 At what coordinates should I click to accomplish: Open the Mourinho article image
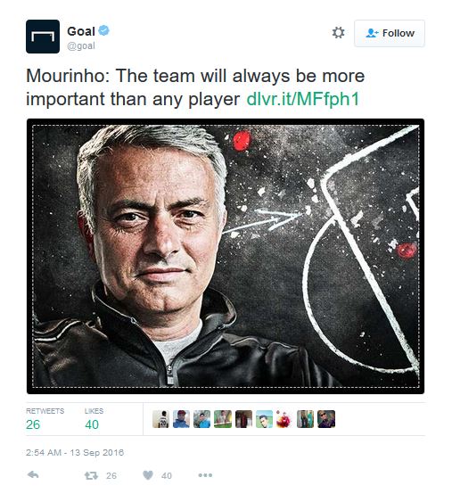click(x=226, y=256)
